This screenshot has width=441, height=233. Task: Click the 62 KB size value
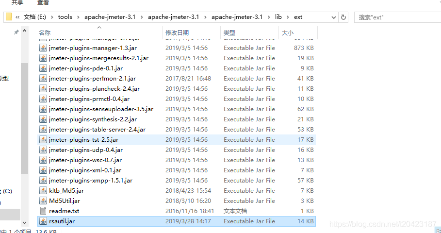[306, 109]
